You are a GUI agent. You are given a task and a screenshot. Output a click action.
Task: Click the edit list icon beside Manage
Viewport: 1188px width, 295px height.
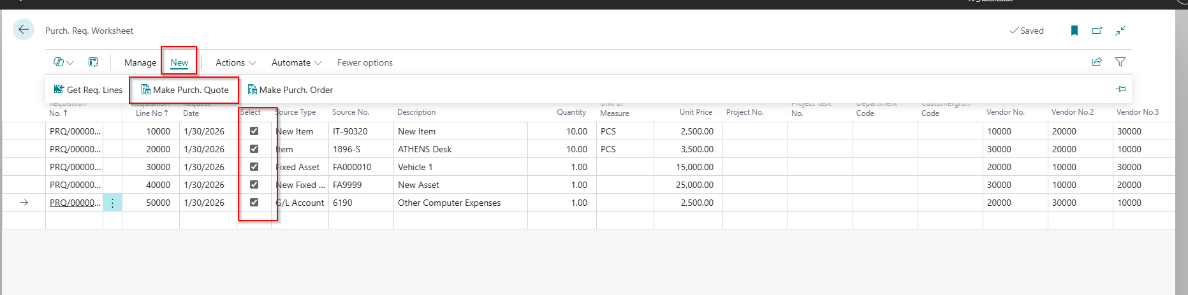click(x=93, y=62)
